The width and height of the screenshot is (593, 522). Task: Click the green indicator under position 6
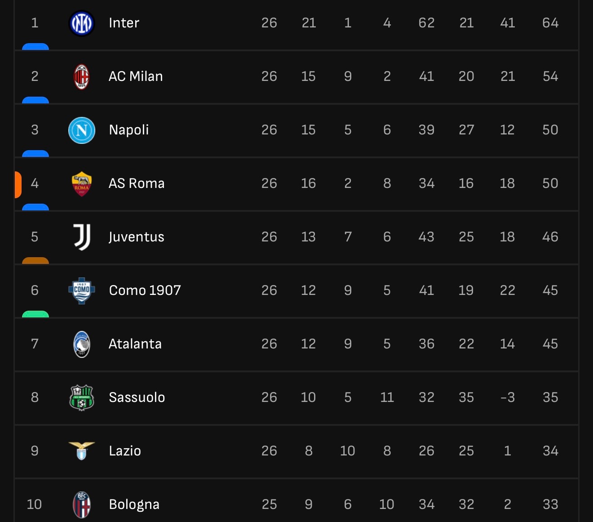(x=35, y=314)
